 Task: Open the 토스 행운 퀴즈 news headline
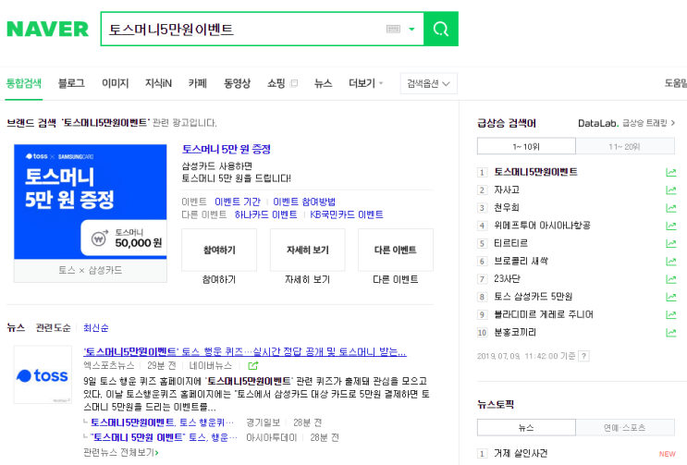(x=245, y=351)
